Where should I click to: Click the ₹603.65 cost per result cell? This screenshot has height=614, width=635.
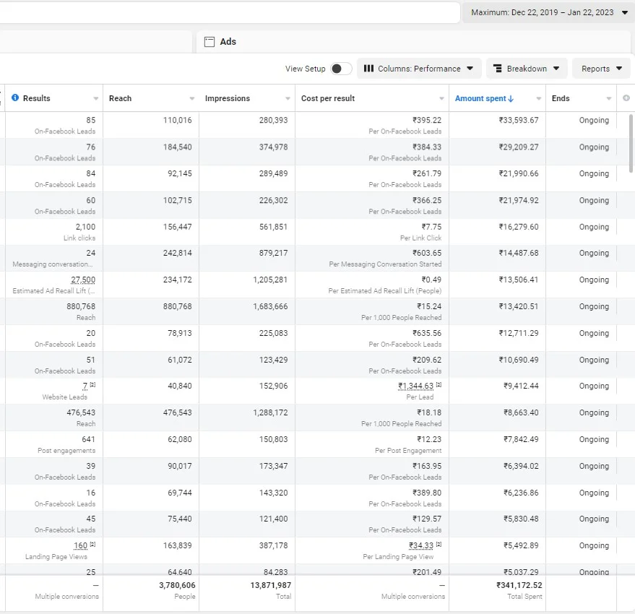click(x=427, y=253)
